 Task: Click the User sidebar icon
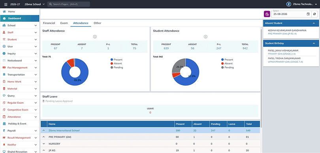(4, 47)
